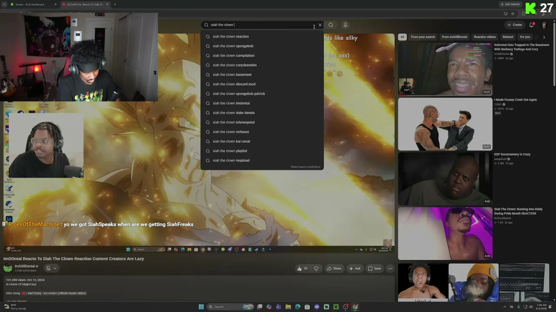The width and height of the screenshot is (556, 312).
Task: Open Discord from the taskbar
Action: click(317, 307)
